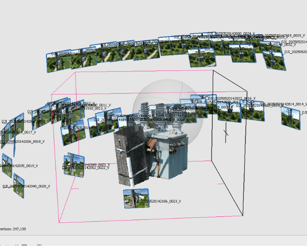The height and width of the screenshot is (246, 307).
Task: Click bottom-right black corner of the bounding box
Action: tap(243, 215)
